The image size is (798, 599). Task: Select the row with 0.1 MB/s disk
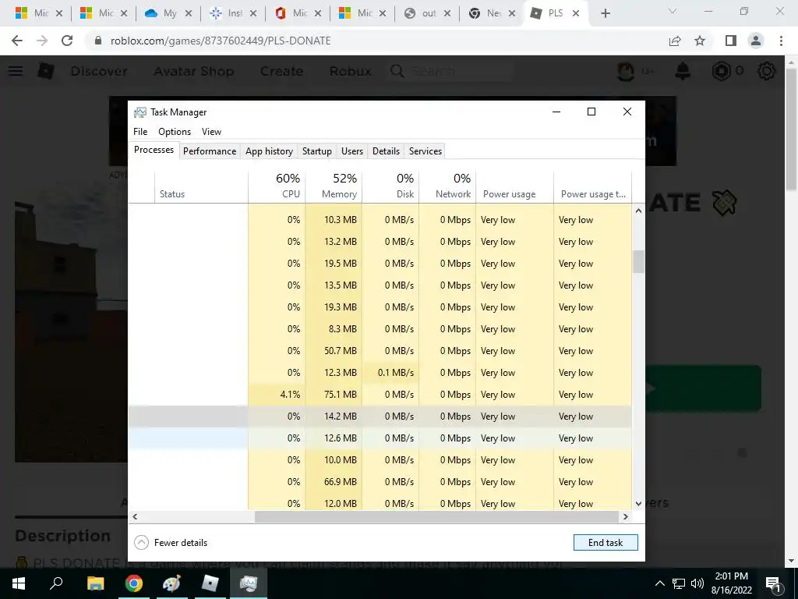(380, 373)
